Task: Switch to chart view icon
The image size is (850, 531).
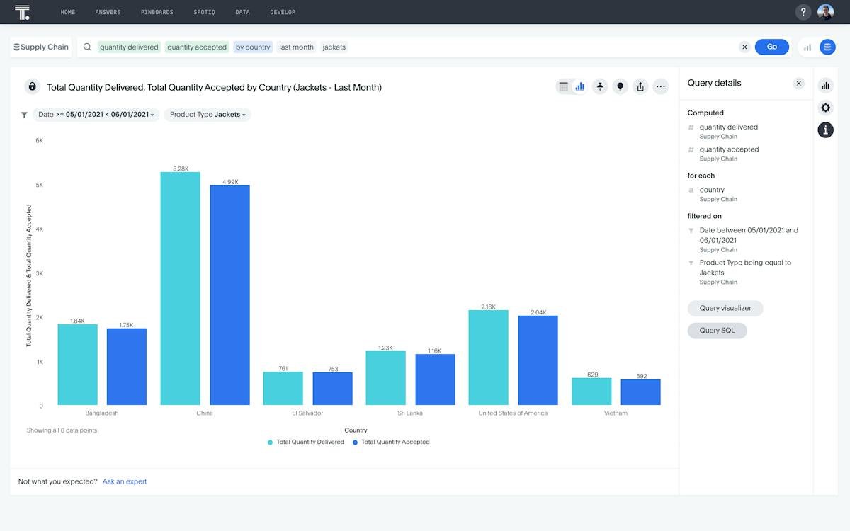Action: coord(579,86)
